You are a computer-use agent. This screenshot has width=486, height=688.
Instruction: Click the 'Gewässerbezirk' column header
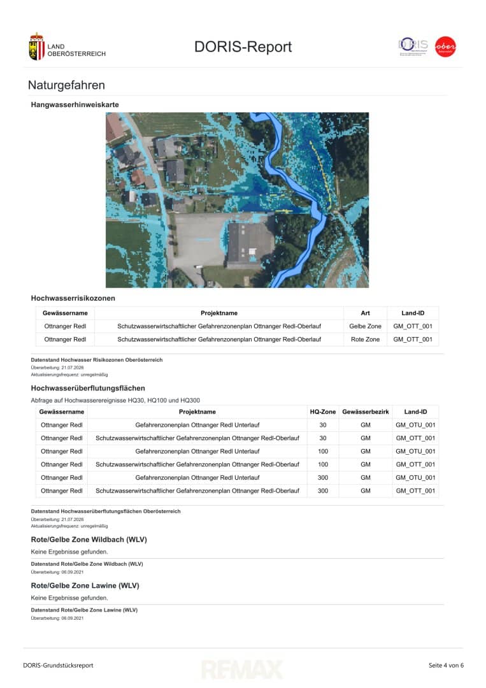tap(366, 412)
